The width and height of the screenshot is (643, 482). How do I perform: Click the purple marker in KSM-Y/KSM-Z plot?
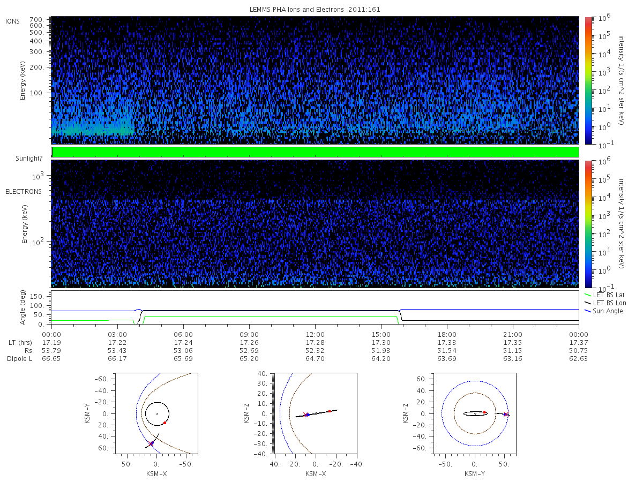pos(506,414)
